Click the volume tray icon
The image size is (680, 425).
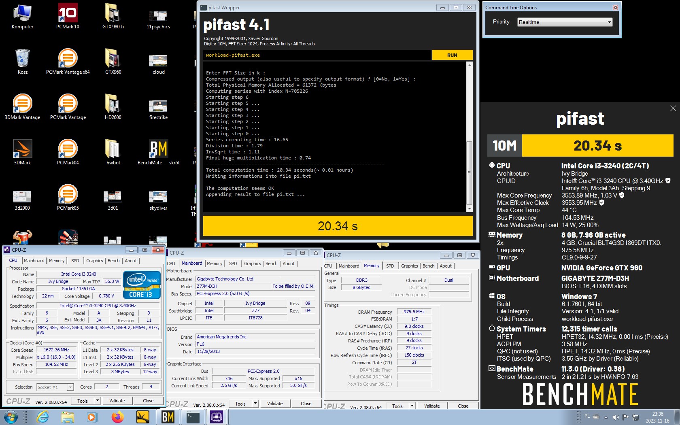click(x=616, y=417)
